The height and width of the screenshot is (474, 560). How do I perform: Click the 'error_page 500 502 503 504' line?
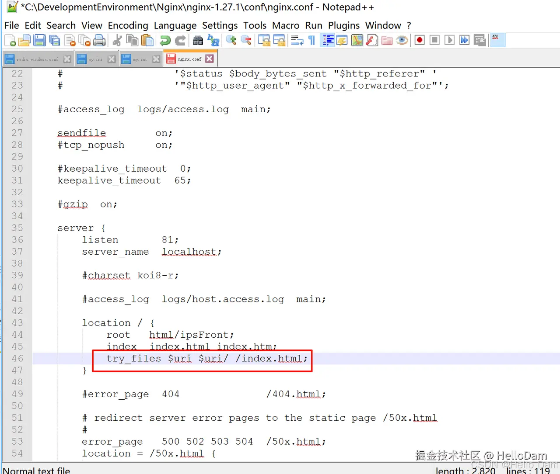tap(204, 442)
